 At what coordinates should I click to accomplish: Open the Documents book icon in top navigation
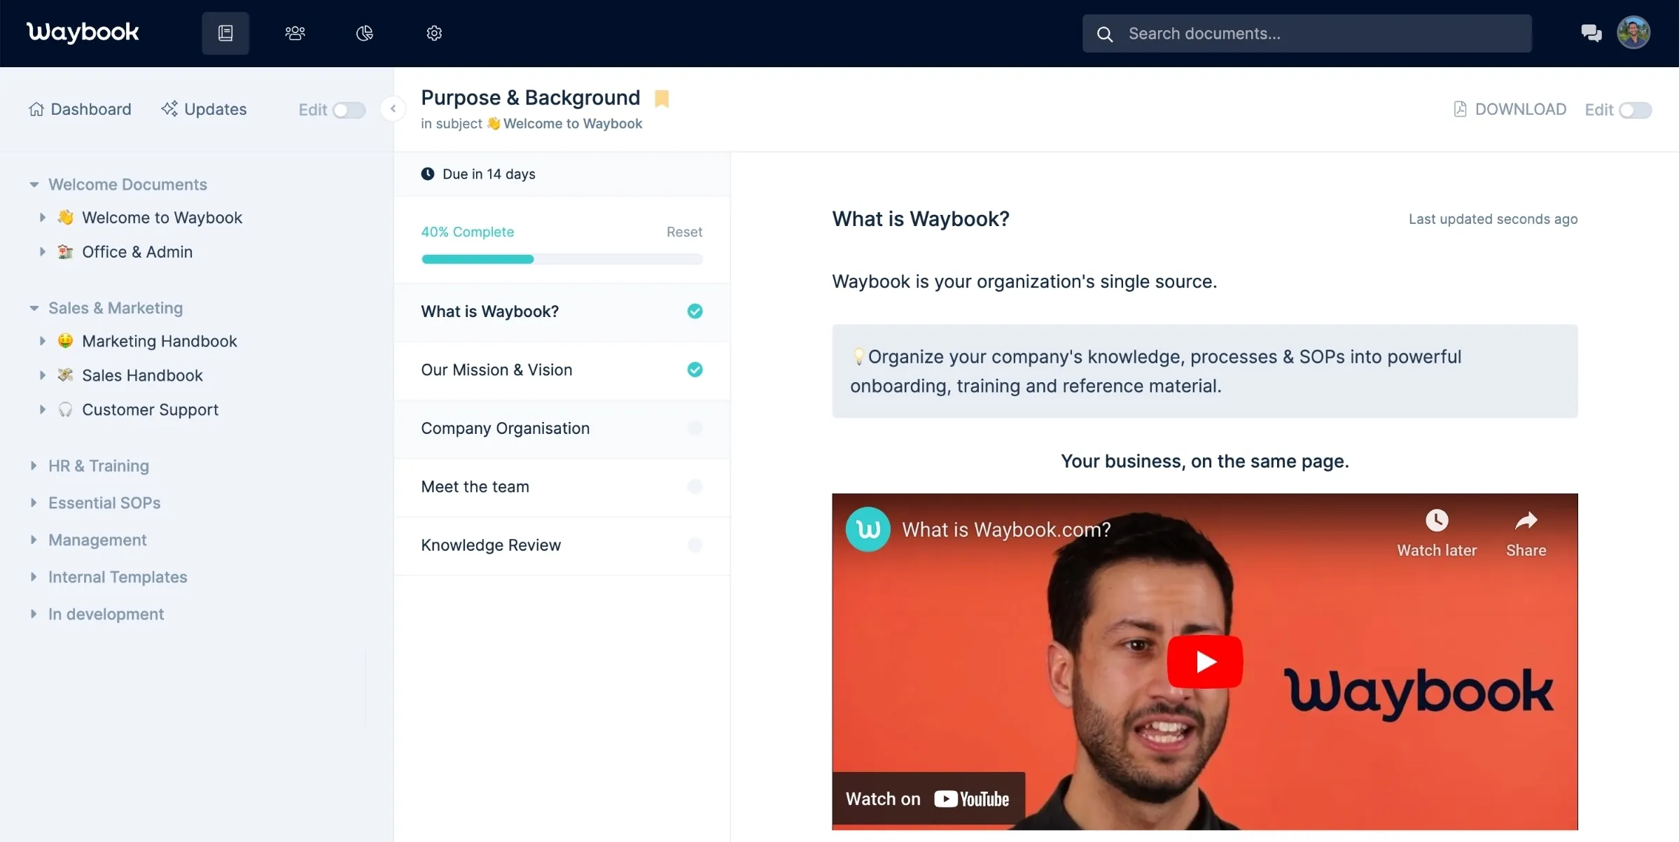click(225, 33)
